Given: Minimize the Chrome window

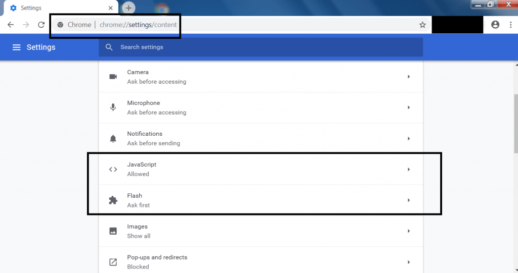Looking at the screenshot, I should click(478, 4).
